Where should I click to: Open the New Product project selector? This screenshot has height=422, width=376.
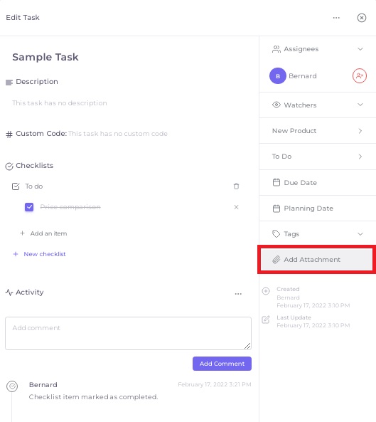318,131
